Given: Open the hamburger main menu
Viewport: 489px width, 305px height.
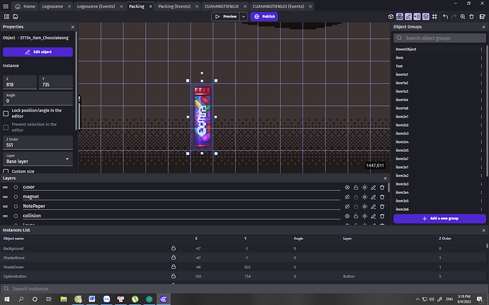Looking at the screenshot, I should coord(6,6).
